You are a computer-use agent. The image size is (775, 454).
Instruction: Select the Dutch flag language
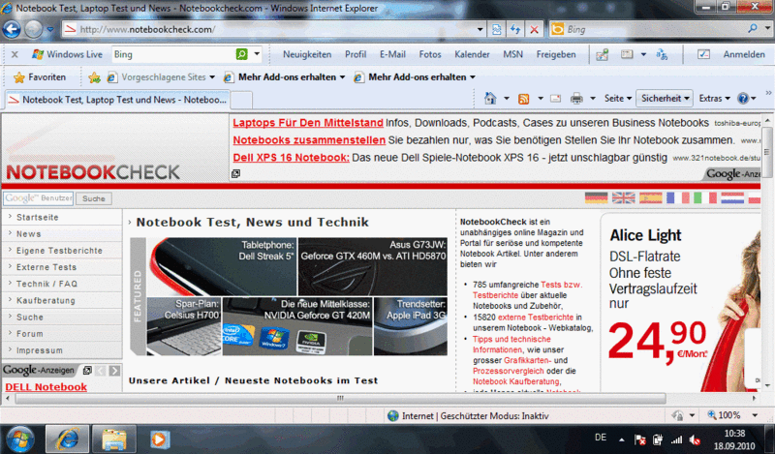[732, 198]
